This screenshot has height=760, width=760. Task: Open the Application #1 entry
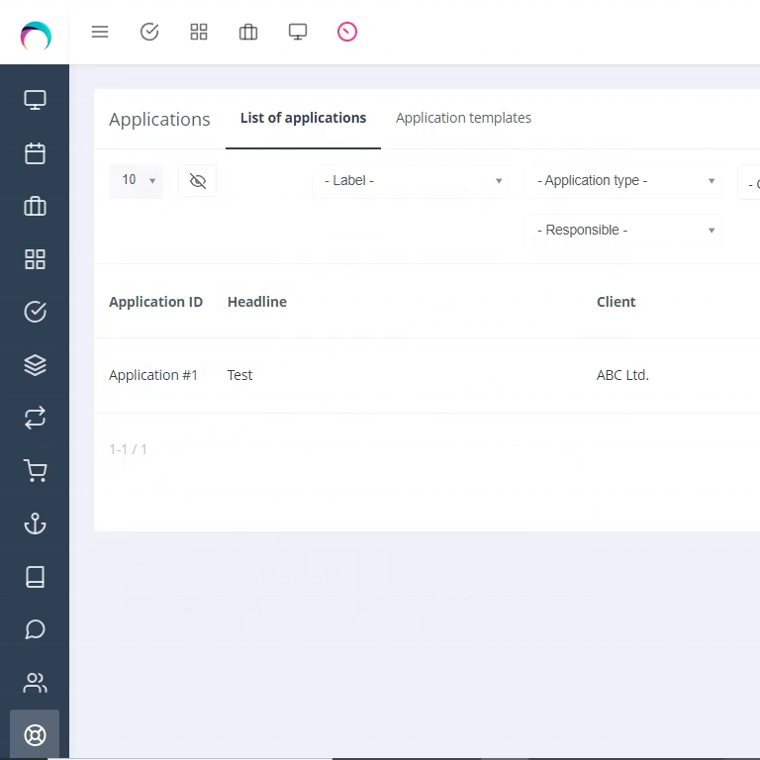[x=153, y=375]
